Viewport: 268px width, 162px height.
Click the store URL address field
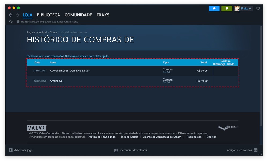click(50, 22)
